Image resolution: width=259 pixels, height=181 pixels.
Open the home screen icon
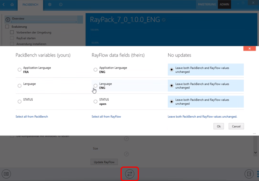[x=12, y=4]
